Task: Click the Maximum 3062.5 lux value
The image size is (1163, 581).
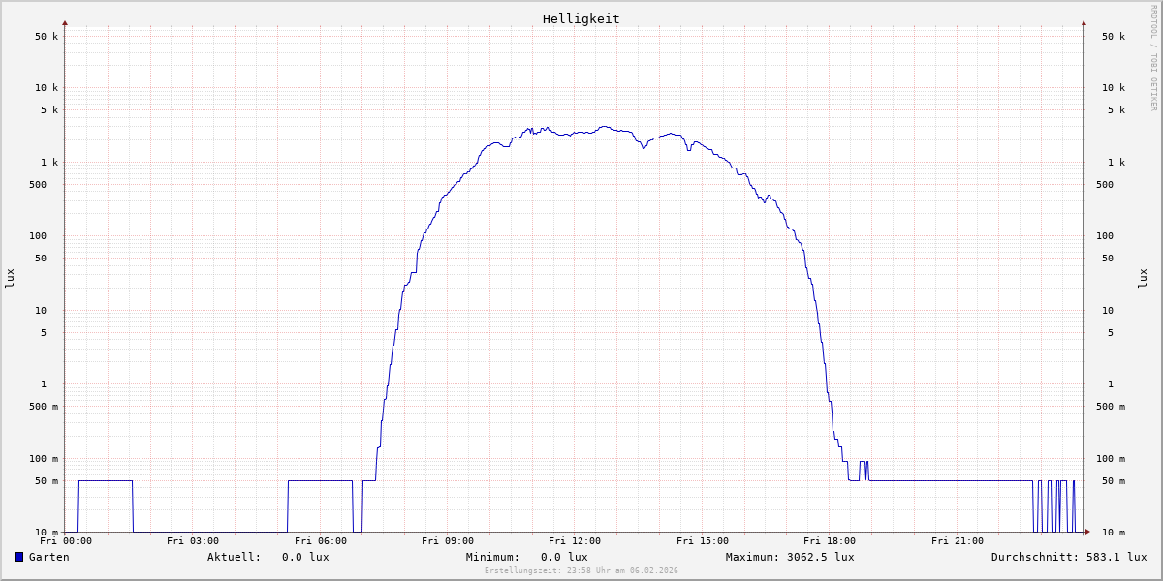Action: point(820,557)
